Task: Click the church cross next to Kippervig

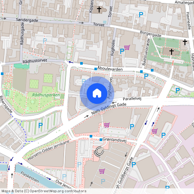Action: click(x=99, y=9)
